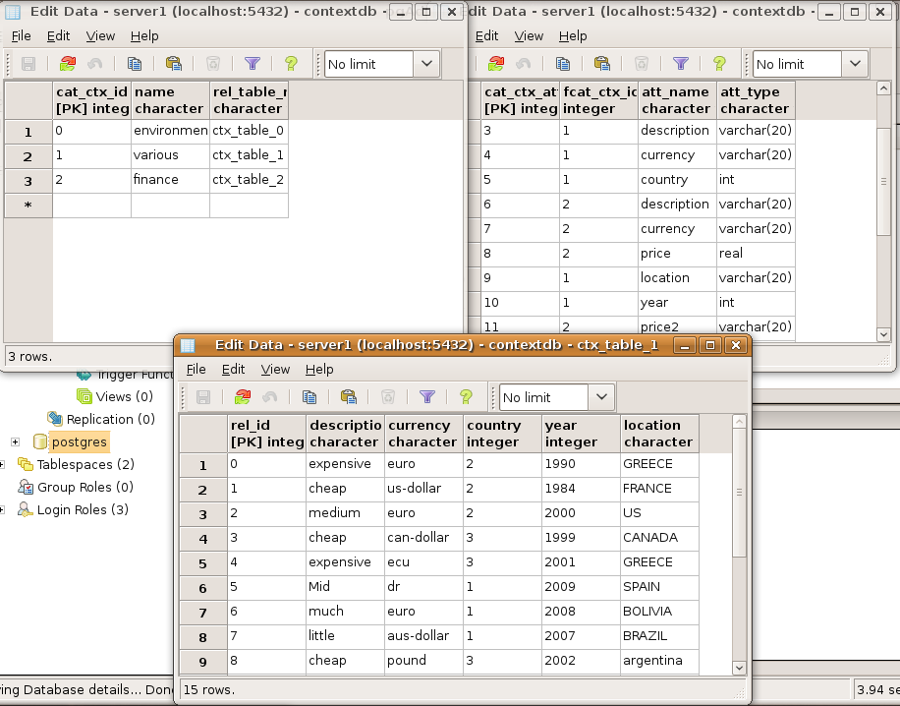Open Edit menu in ctx_table_1 window
900x706 pixels.
pos(233,370)
